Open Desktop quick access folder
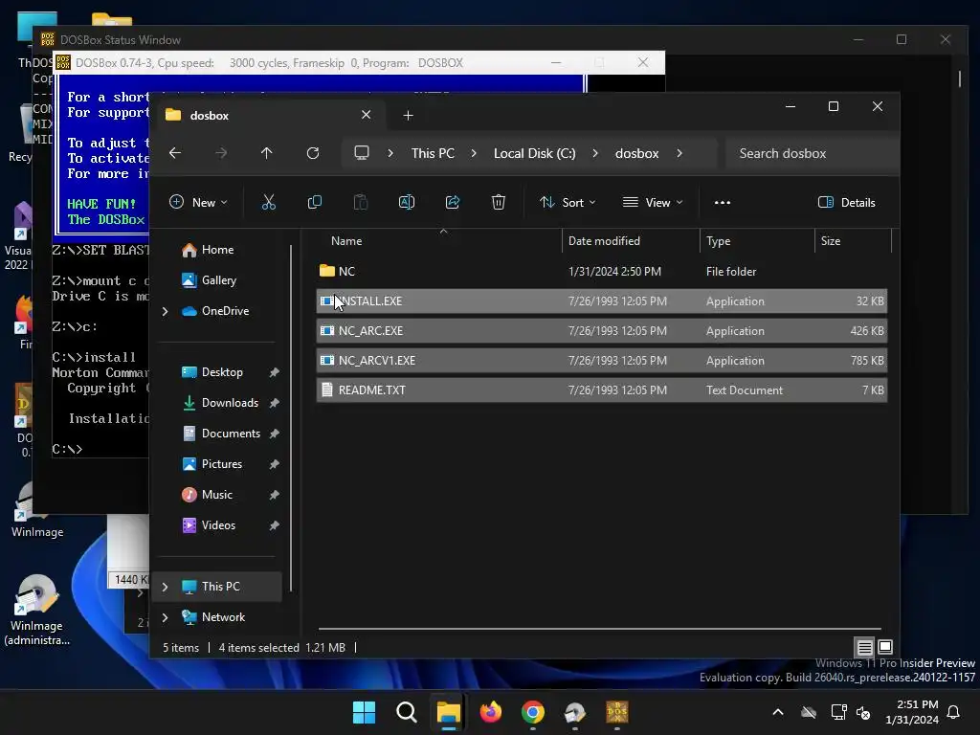980x735 pixels. point(222,372)
